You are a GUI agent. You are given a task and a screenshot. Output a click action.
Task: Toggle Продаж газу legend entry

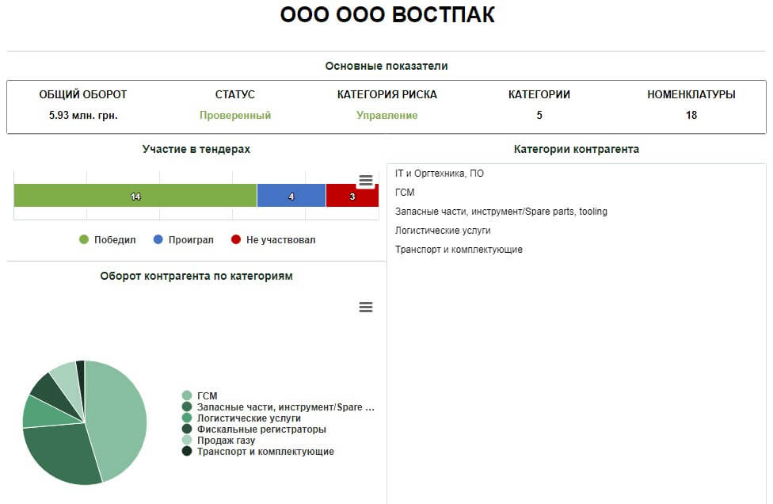click(219, 440)
